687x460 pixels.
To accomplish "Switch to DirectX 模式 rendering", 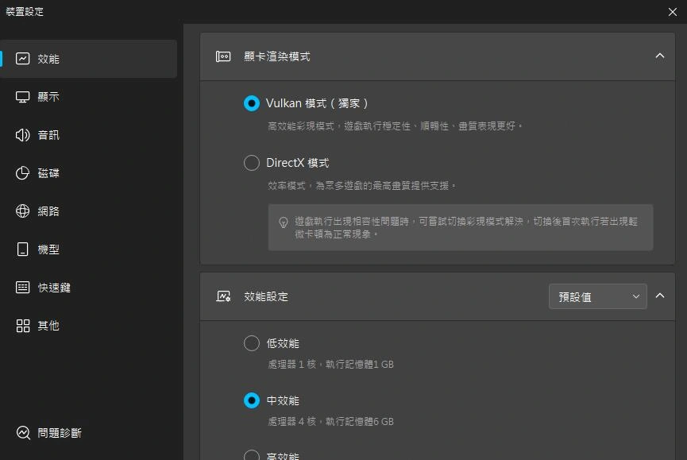I will (252, 163).
